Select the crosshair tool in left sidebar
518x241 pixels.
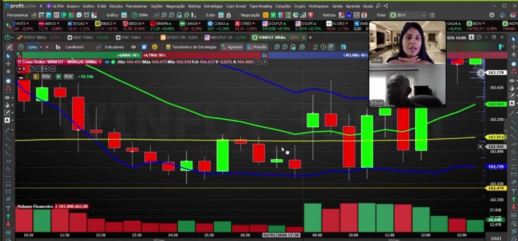(x=8, y=64)
